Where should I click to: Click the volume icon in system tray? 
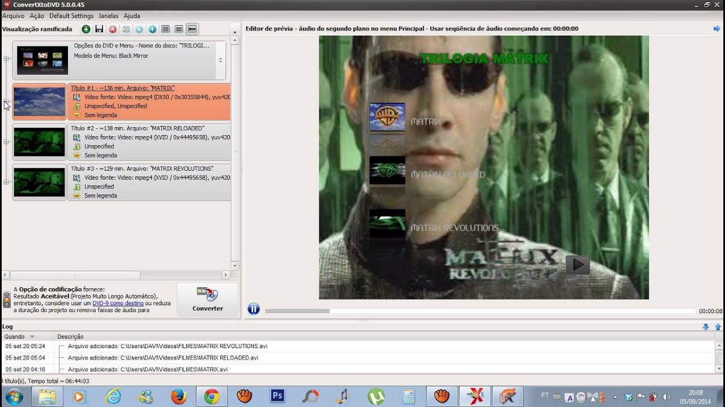[666, 397]
